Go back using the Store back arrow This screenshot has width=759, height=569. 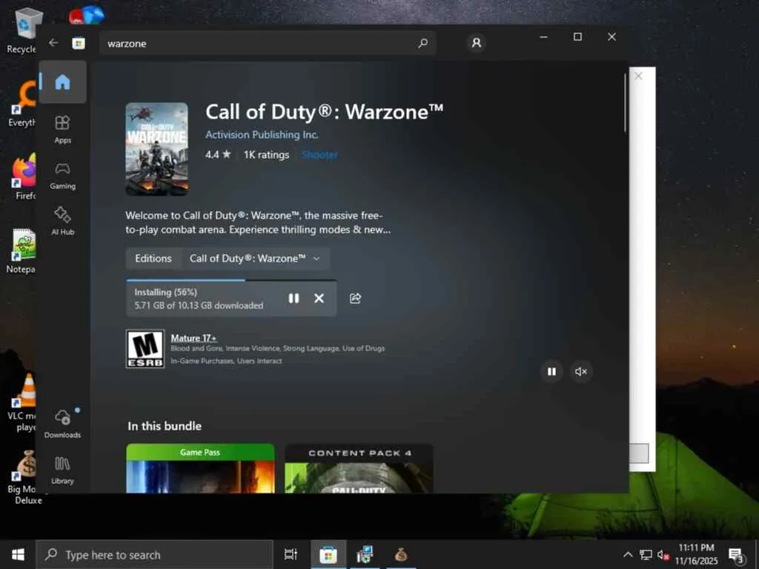click(53, 43)
